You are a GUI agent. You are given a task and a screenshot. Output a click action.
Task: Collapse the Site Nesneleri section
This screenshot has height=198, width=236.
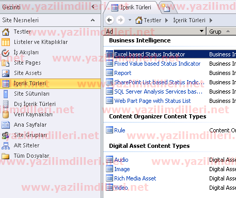coord(92,20)
